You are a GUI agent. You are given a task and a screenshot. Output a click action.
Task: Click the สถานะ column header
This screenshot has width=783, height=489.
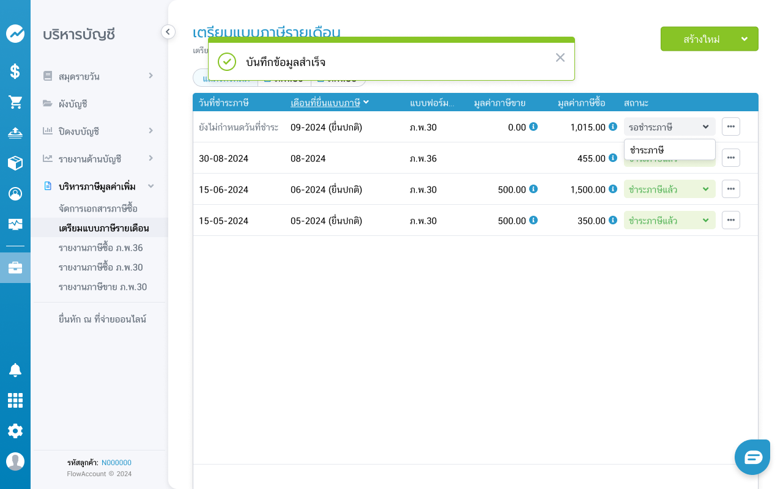tap(636, 102)
